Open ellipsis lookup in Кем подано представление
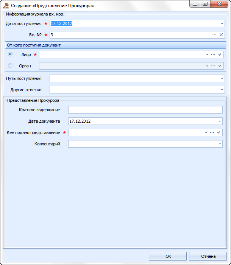This screenshot has width=231, height=265. point(212,132)
